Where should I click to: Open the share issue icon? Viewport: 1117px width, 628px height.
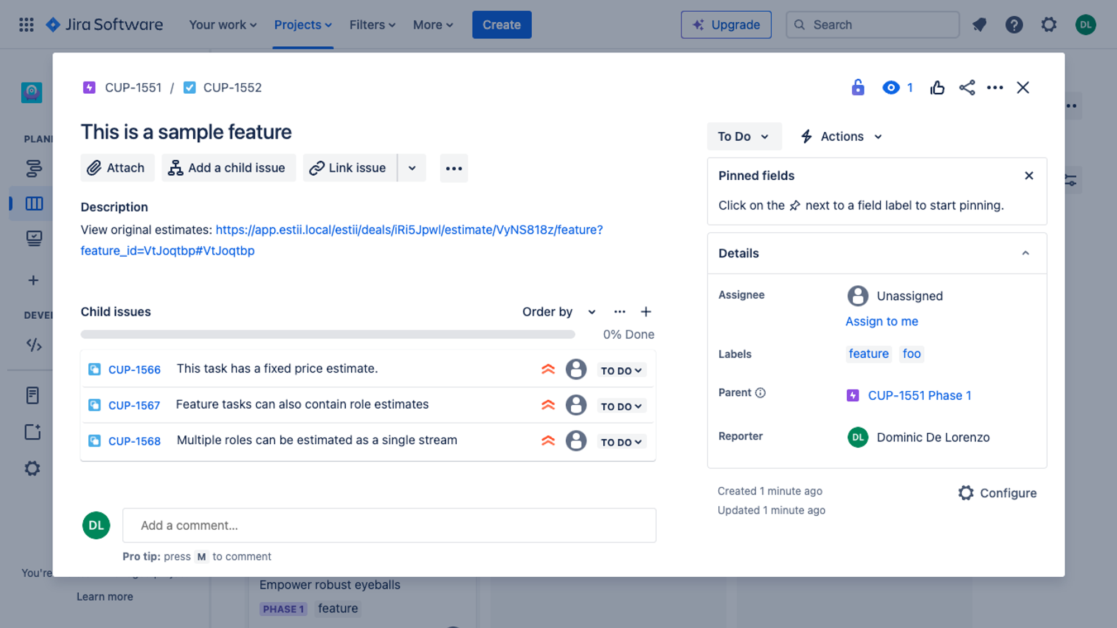tap(967, 88)
